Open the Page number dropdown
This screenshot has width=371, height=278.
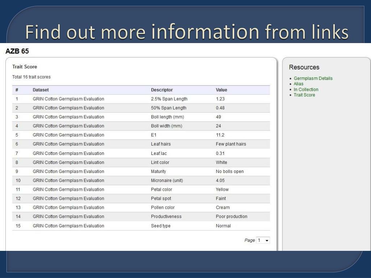(263, 240)
